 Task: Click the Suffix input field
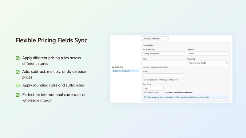tap(164, 75)
